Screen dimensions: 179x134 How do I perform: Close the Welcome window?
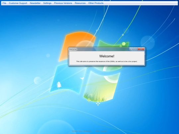141,49
